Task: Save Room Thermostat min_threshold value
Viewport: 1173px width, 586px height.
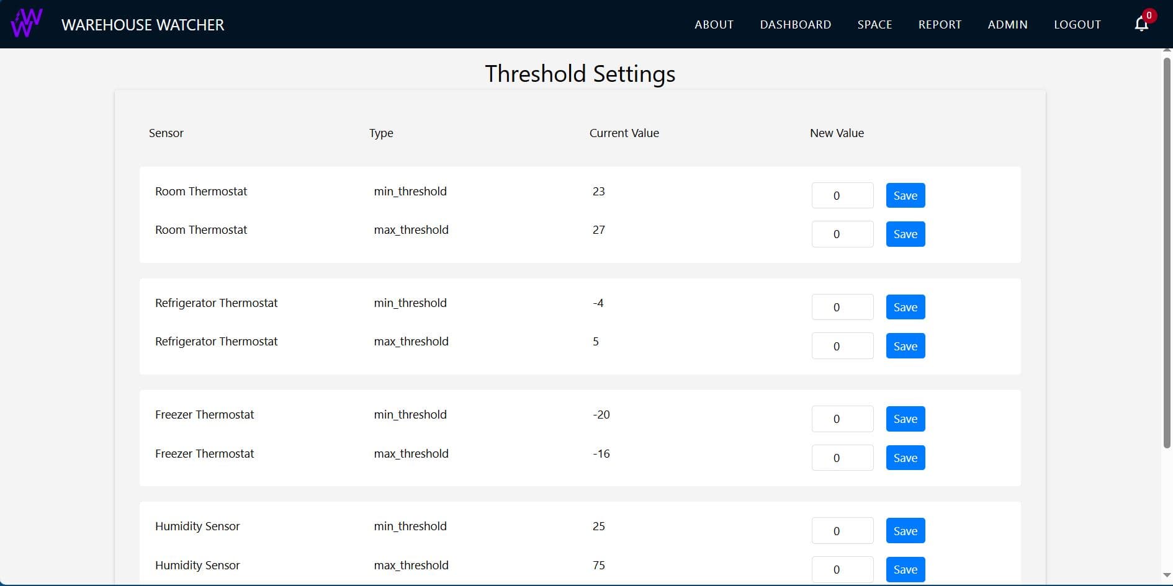Action: tap(906, 196)
